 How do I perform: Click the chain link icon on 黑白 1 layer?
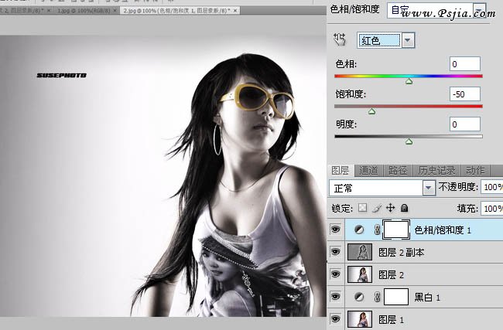(x=377, y=297)
